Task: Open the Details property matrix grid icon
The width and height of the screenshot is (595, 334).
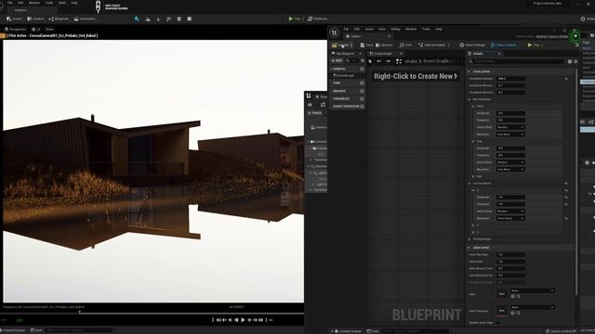Action: pos(570,61)
